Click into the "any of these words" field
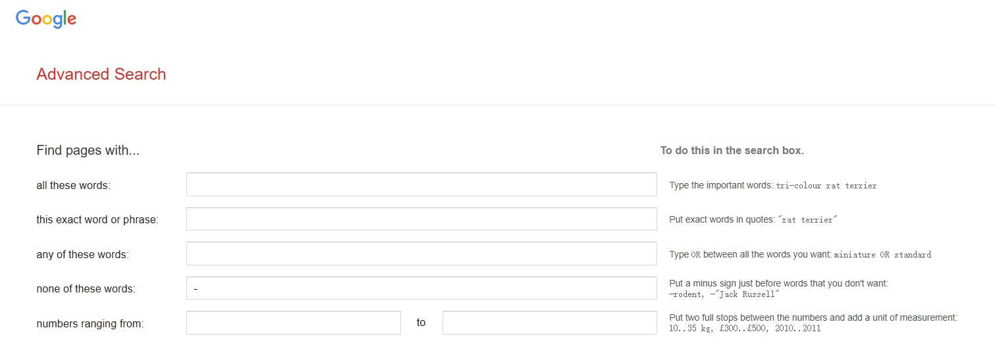995x353 pixels. [x=421, y=254]
